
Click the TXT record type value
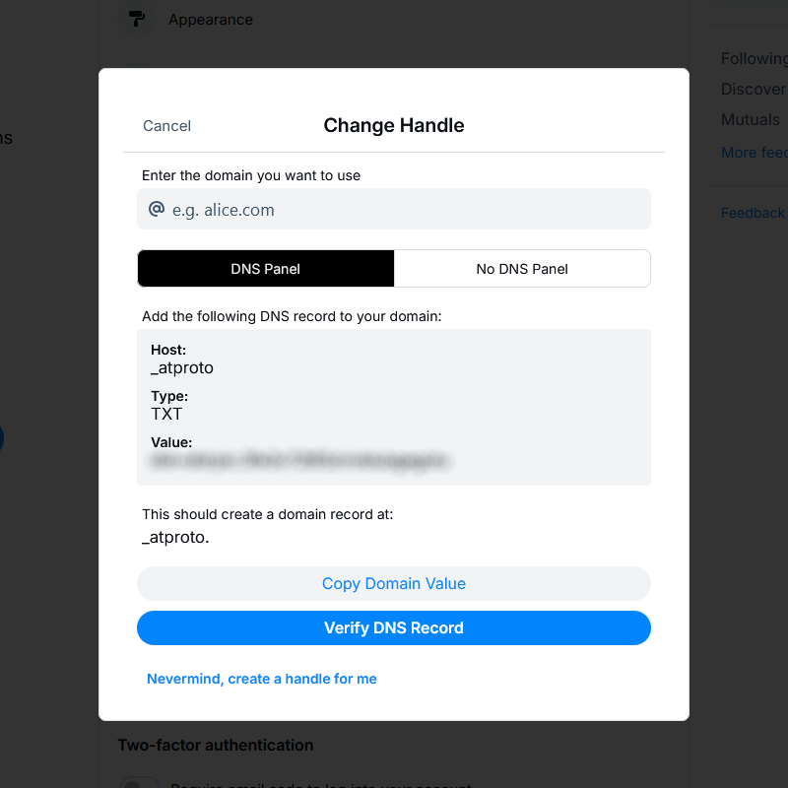pyautogui.click(x=166, y=414)
